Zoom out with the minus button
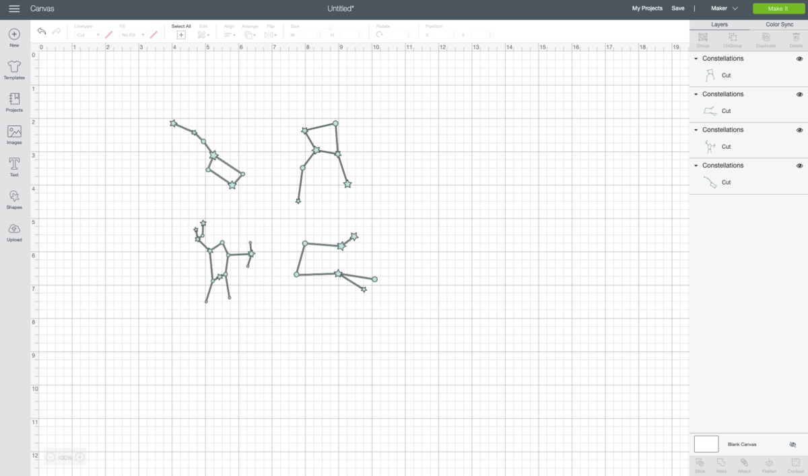The height and width of the screenshot is (476, 808). tap(50, 457)
